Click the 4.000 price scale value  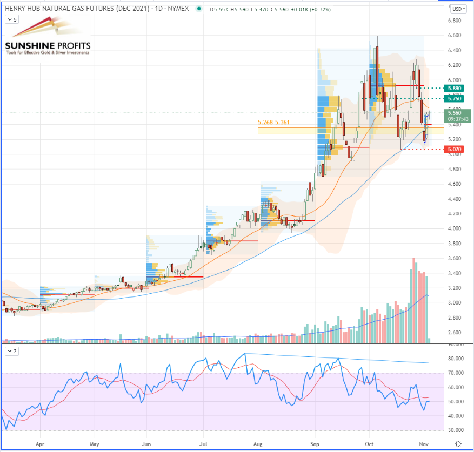pyautogui.click(x=455, y=228)
